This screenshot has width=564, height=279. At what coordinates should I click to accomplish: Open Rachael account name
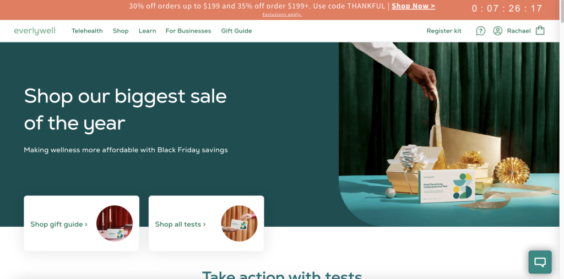click(x=519, y=31)
